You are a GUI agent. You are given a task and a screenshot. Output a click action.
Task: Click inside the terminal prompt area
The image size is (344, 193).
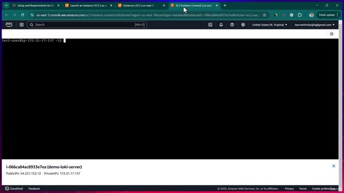coord(170,99)
